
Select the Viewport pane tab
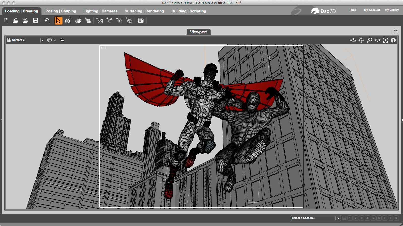tap(198, 32)
